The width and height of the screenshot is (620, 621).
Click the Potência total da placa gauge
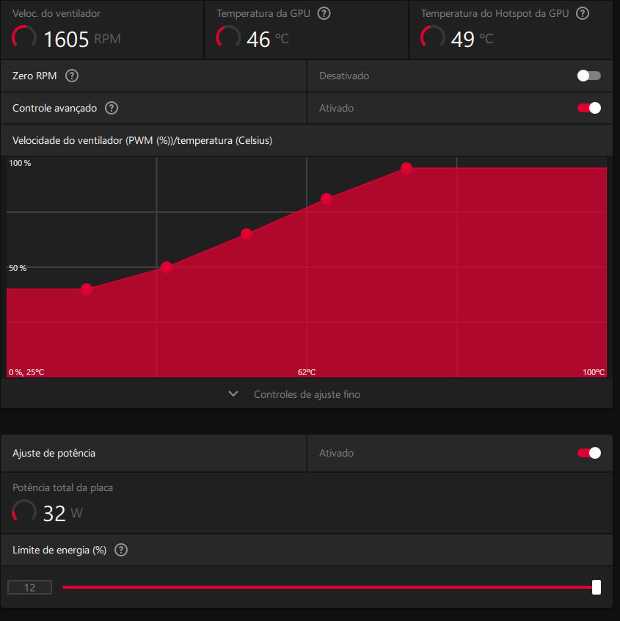[24, 512]
